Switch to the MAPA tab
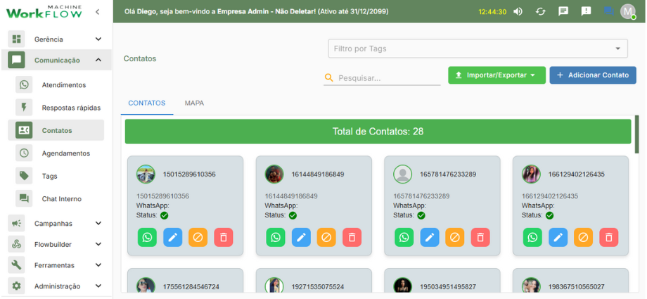The image size is (647, 299). pyautogui.click(x=194, y=103)
